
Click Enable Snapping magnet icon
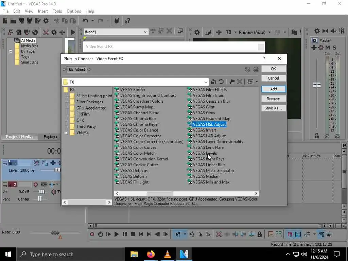(290, 234)
